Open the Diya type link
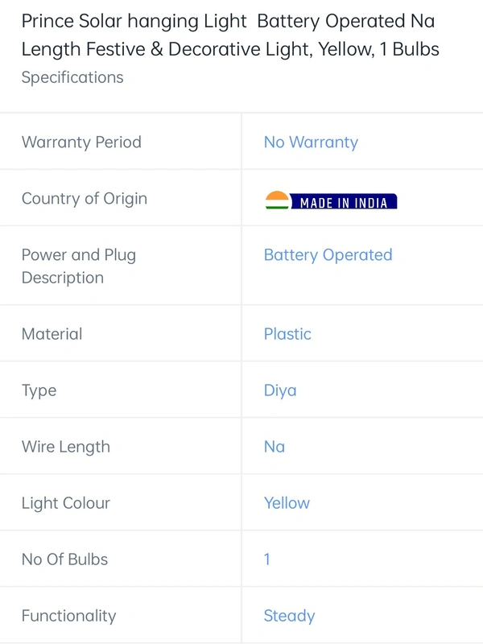Viewport: 483px width, 644px height. tap(280, 390)
